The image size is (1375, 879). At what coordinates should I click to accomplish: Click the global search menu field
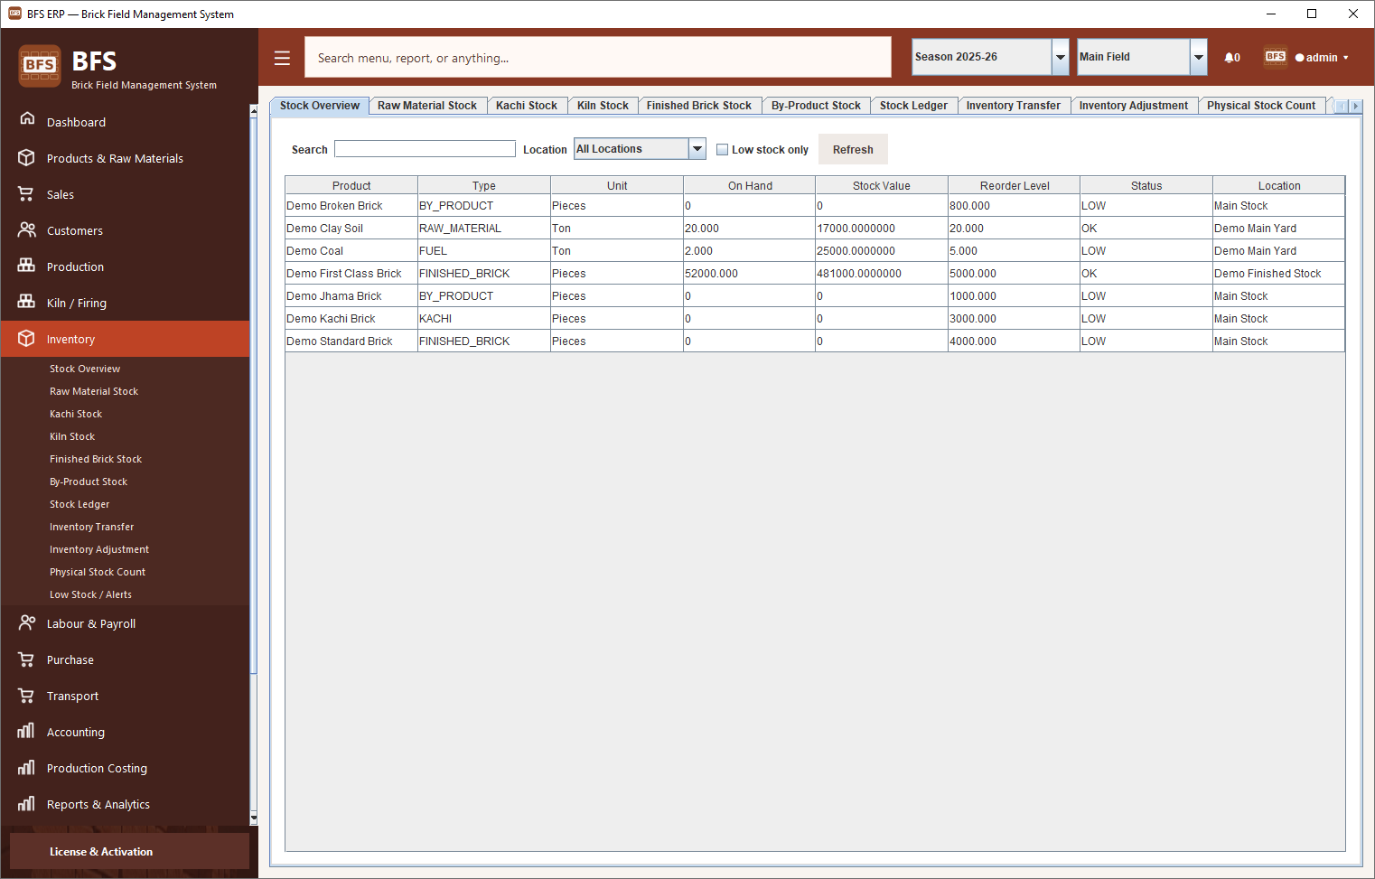598,58
